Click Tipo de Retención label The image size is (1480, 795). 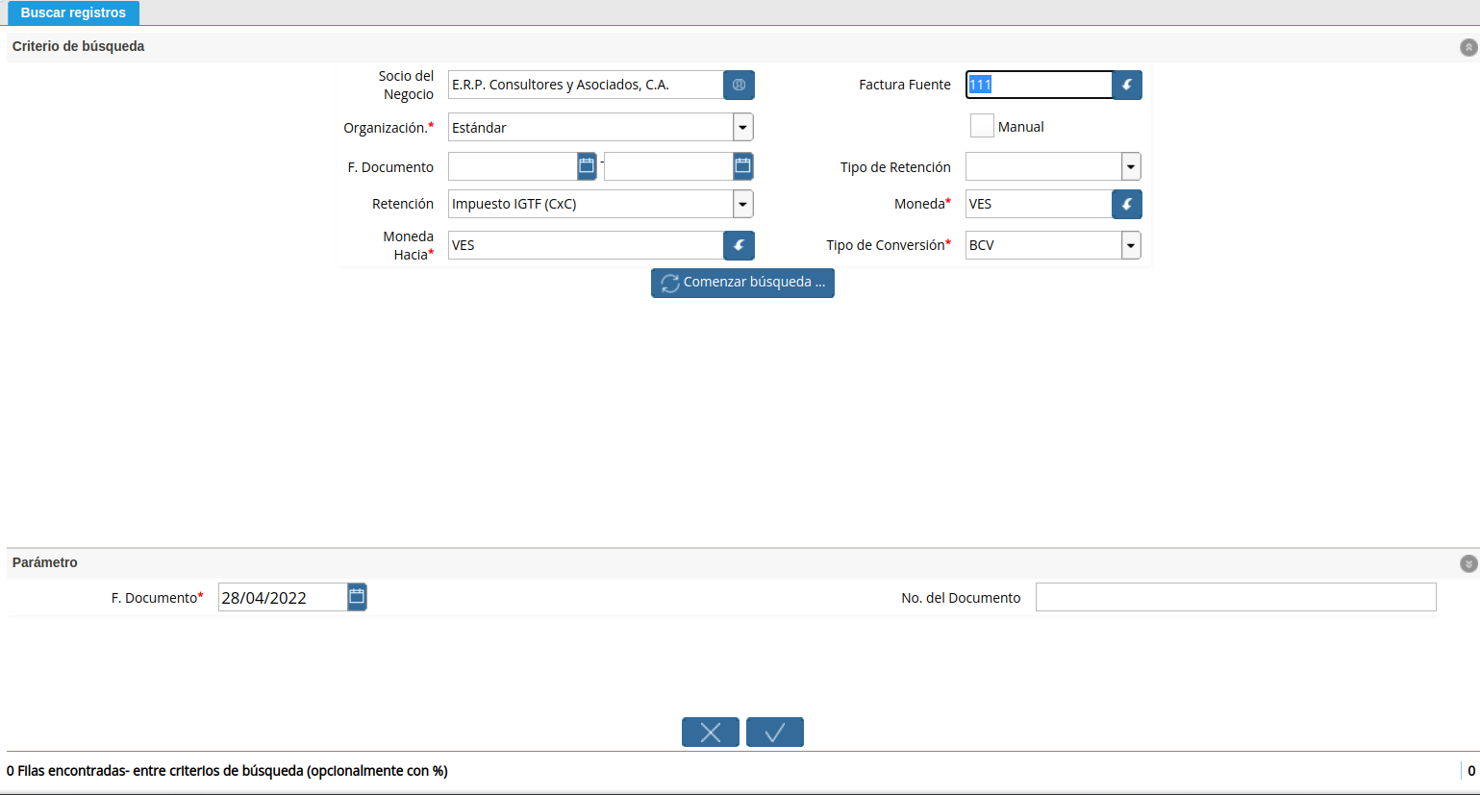[x=895, y=167]
